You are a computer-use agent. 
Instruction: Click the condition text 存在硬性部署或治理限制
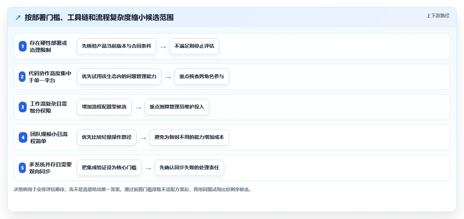click(48, 46)
